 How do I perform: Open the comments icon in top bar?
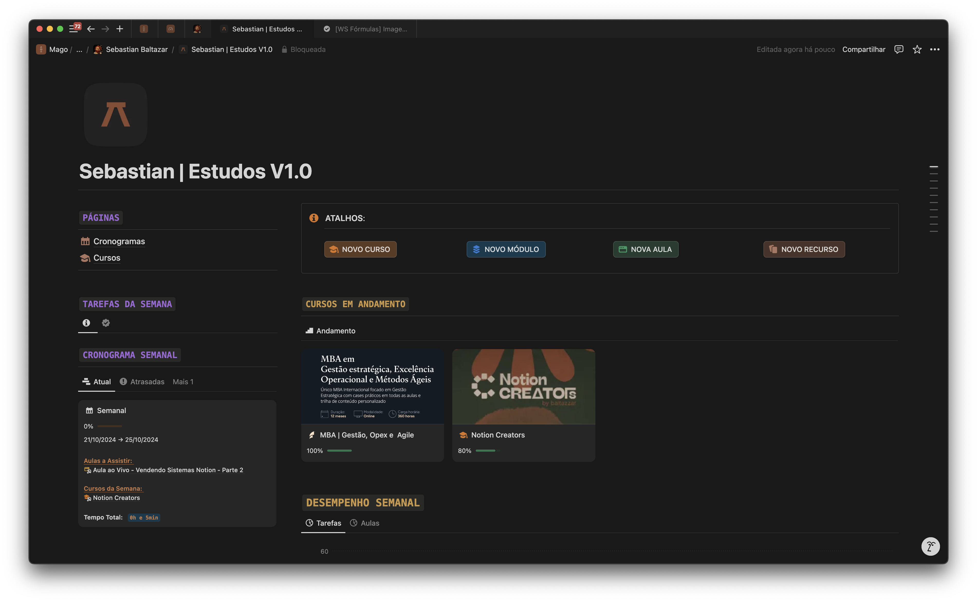pos(899,49)
